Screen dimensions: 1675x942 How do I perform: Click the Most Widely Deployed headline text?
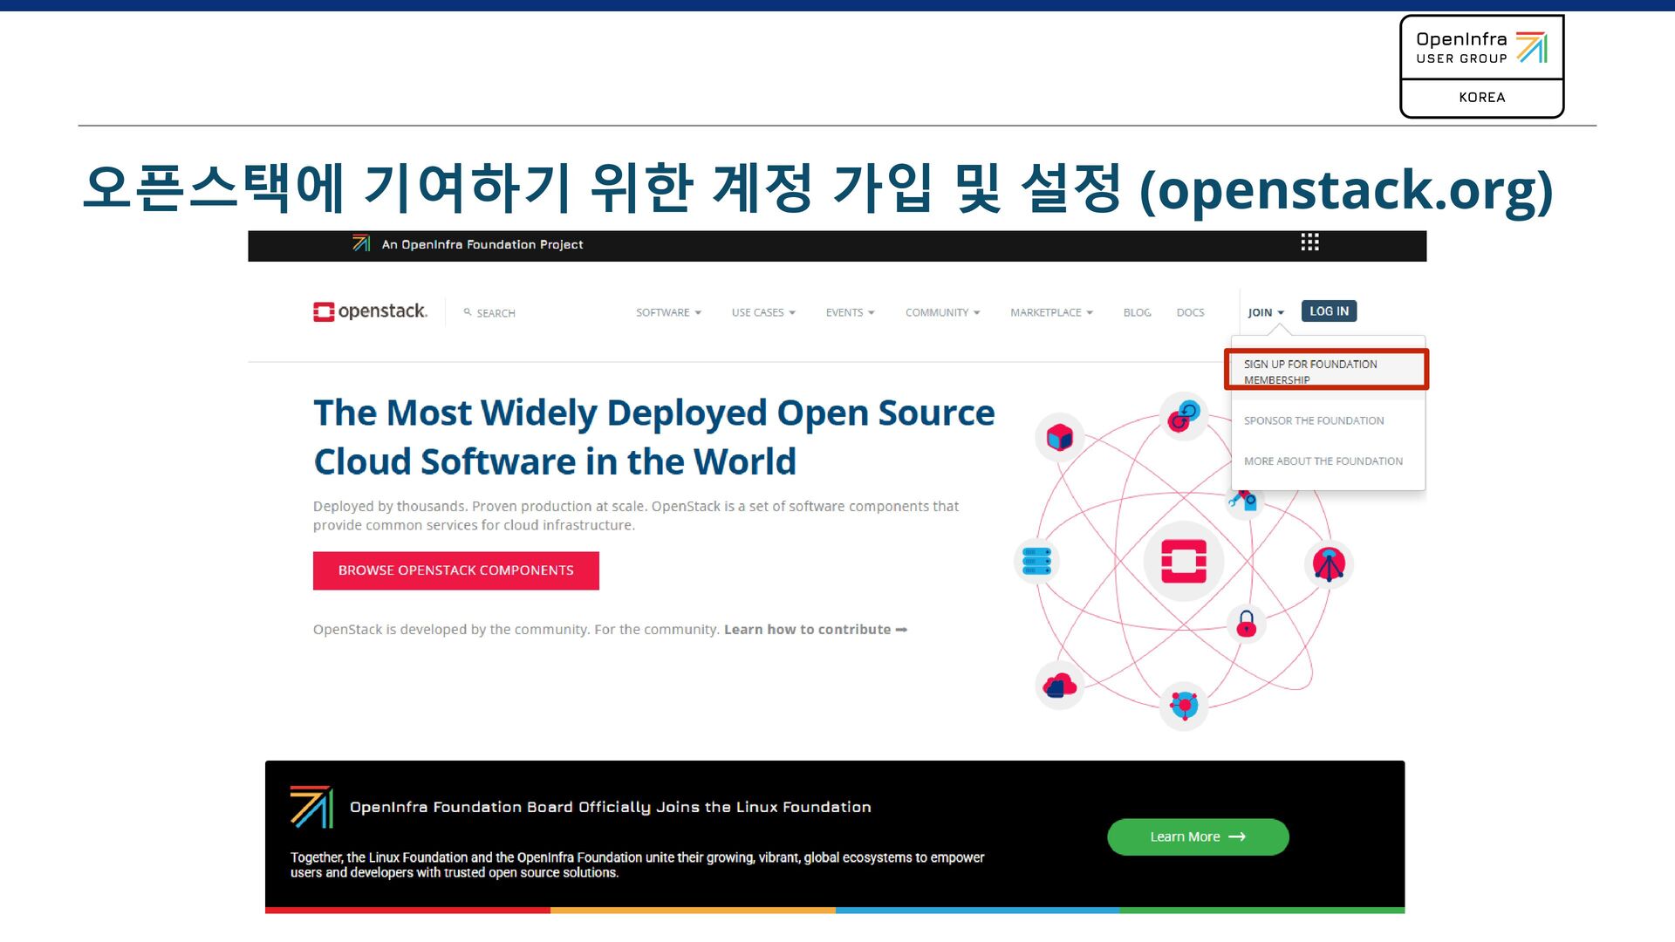click(x=653, y=437)
